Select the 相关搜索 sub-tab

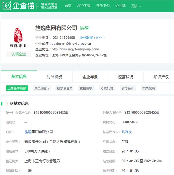pos(149,88)
